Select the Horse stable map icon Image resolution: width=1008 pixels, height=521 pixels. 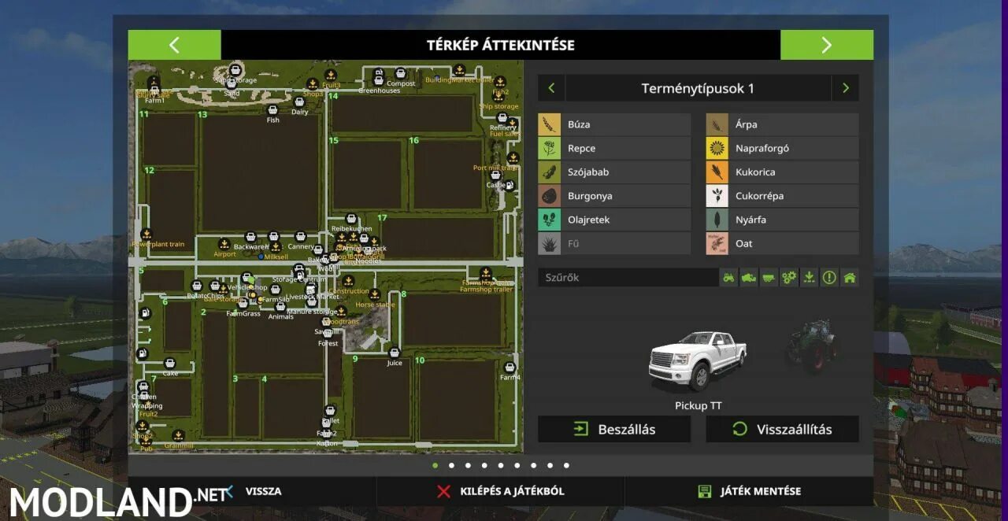375,294
